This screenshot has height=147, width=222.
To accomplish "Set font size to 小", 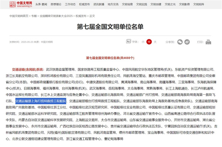I will (x=143, y=42).
